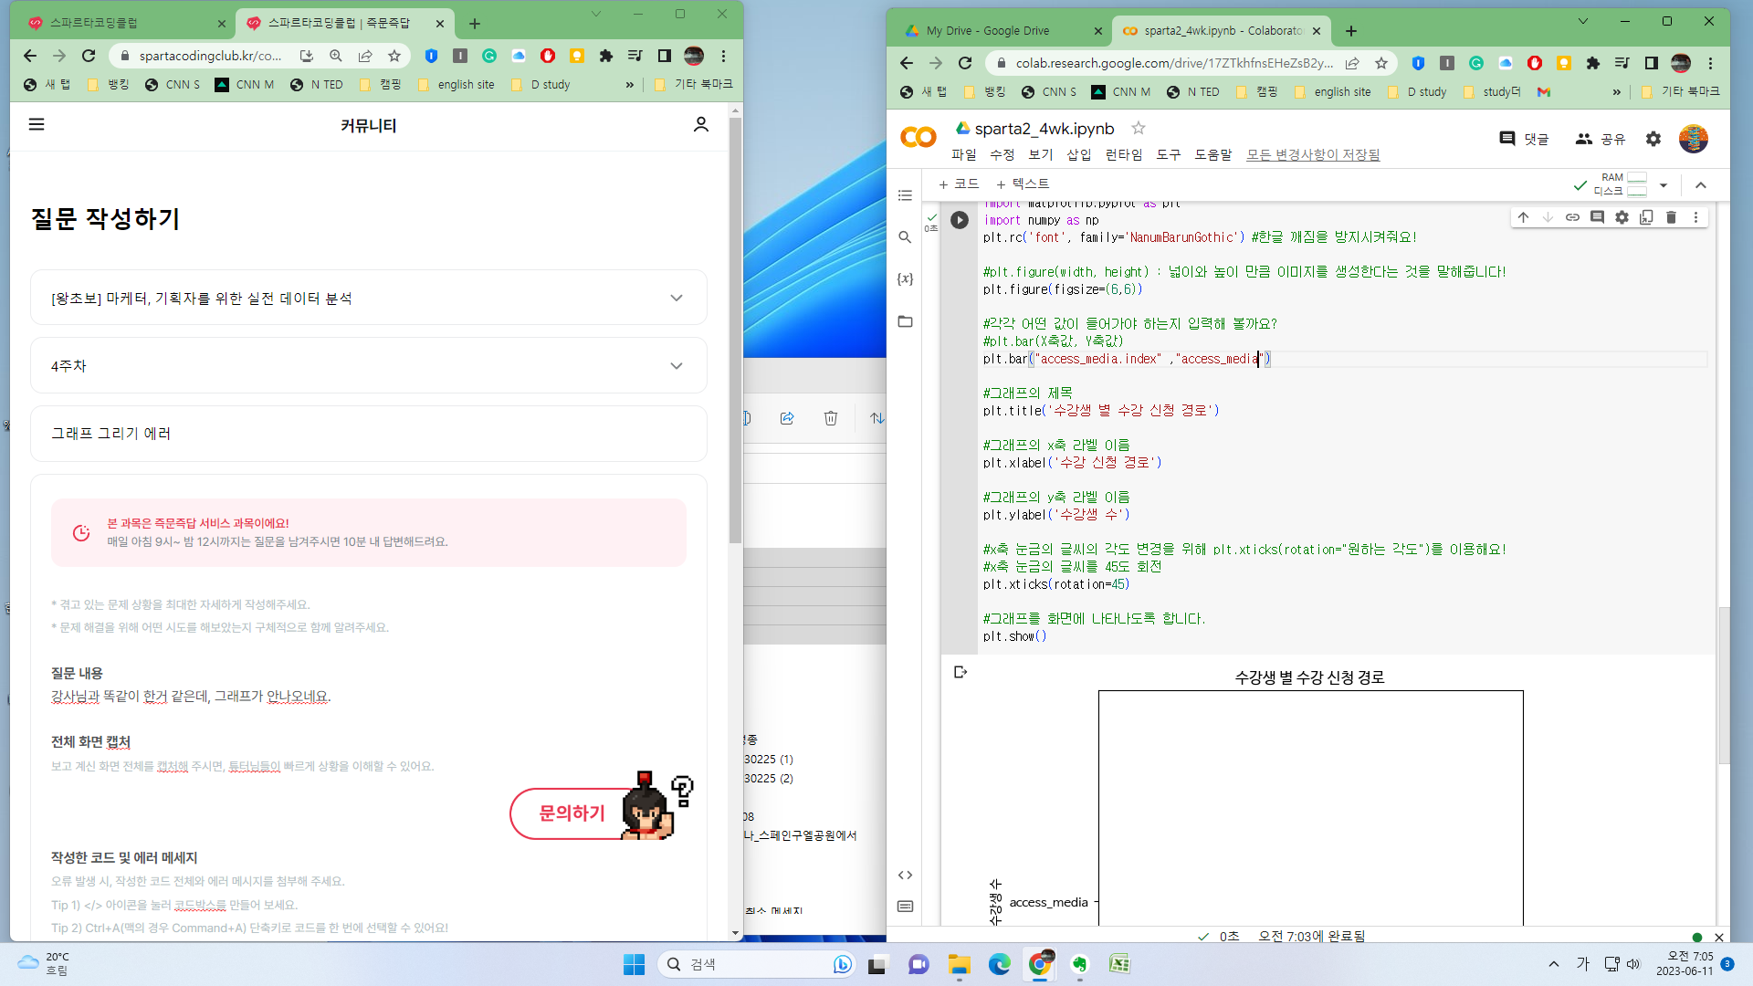1753x986 pixels.
Task: Star the sparta2_4wk.ipynb notebook
Action: tap(1138, 128)
